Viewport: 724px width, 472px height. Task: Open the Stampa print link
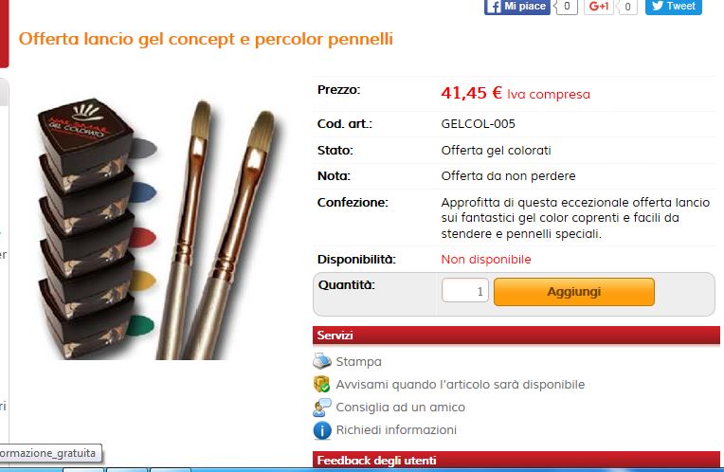click(x=359, y=362)
